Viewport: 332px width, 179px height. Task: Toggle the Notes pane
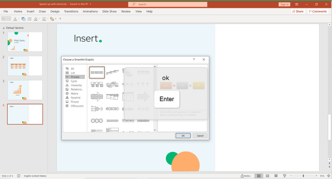point(246,176)
